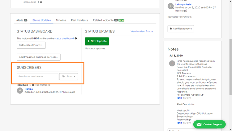This screenshot has height=131, width=232.
Task: Switch to the Timeline tab
Action: pyautogui.click(x=61, y=20)
